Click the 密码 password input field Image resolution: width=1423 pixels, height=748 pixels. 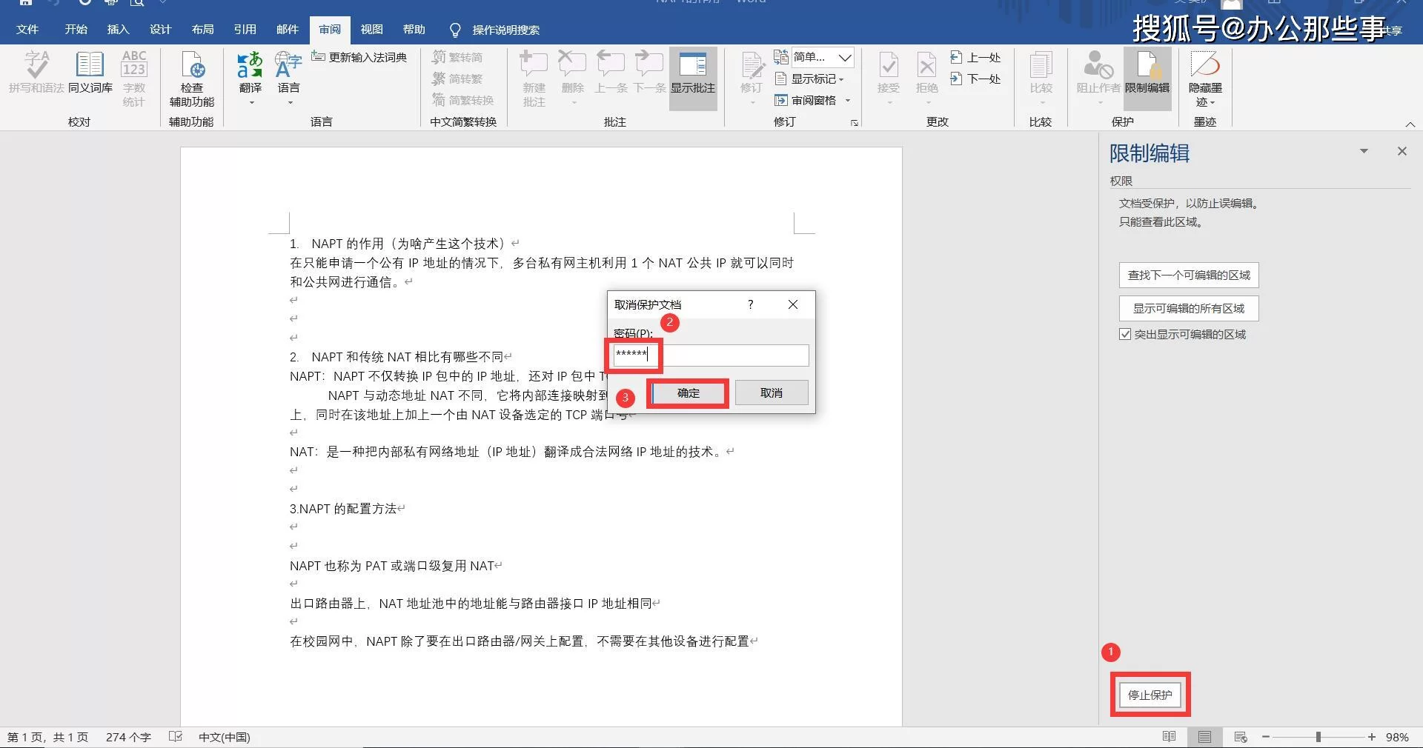click(710, 355)
